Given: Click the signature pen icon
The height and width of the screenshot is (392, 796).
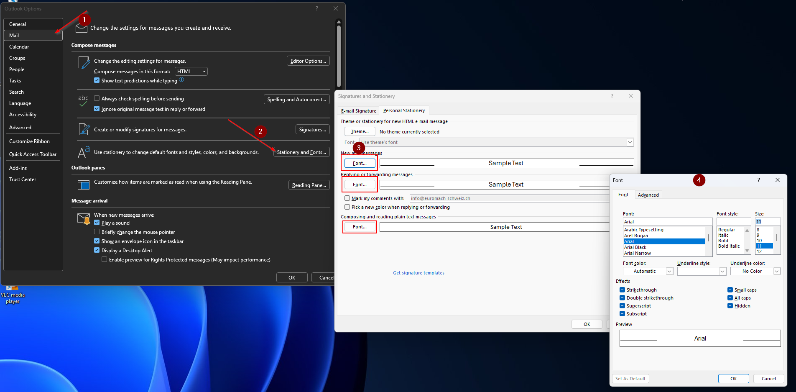Looking at the screenshot, I should point(84,129).
